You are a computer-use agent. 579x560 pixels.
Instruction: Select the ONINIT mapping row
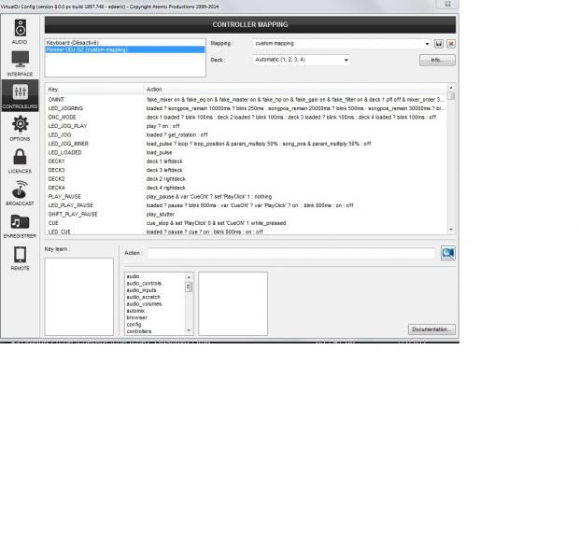246,100
